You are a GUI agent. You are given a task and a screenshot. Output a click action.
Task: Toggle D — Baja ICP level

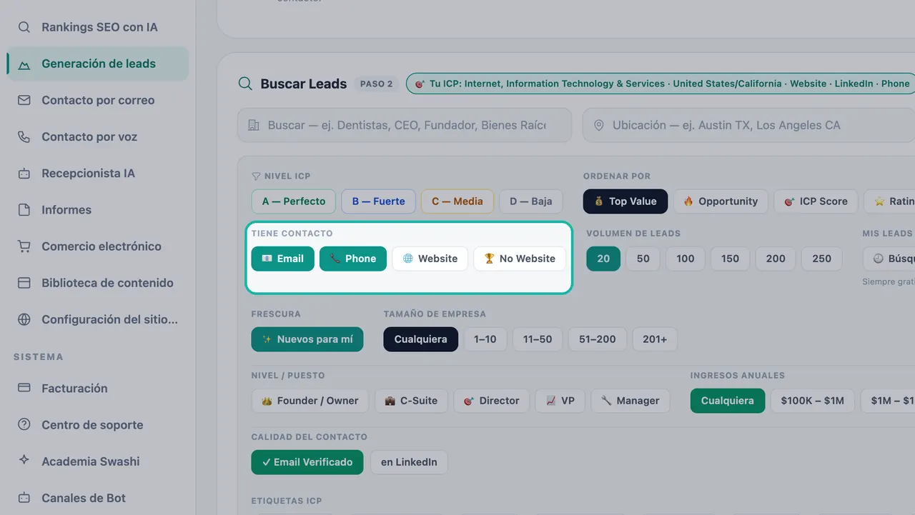point(531,201)
